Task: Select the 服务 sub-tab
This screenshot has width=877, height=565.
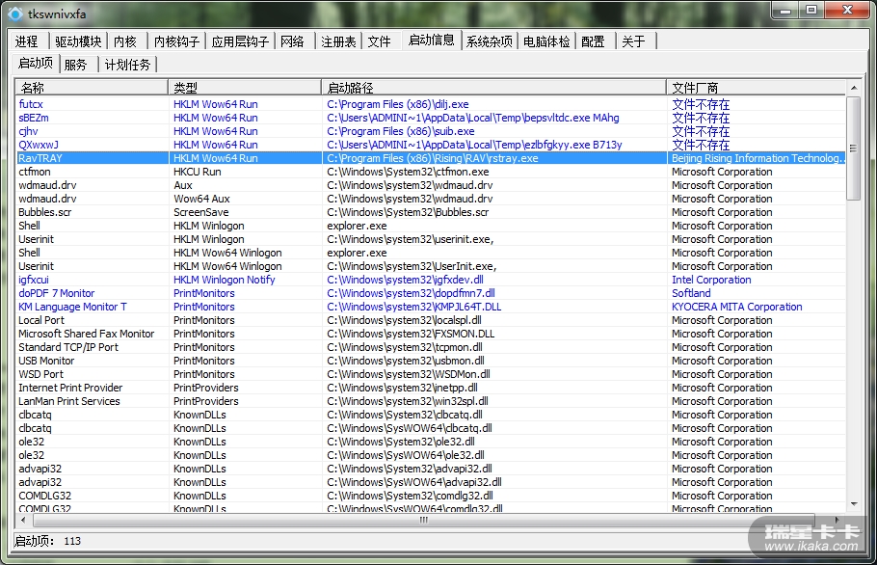Action: click(x=75, y=65)
